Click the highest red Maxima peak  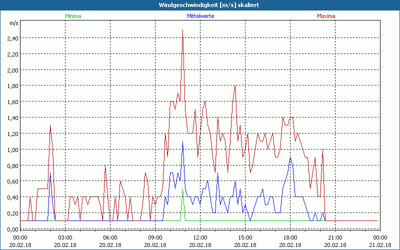[x=183, y=30]
